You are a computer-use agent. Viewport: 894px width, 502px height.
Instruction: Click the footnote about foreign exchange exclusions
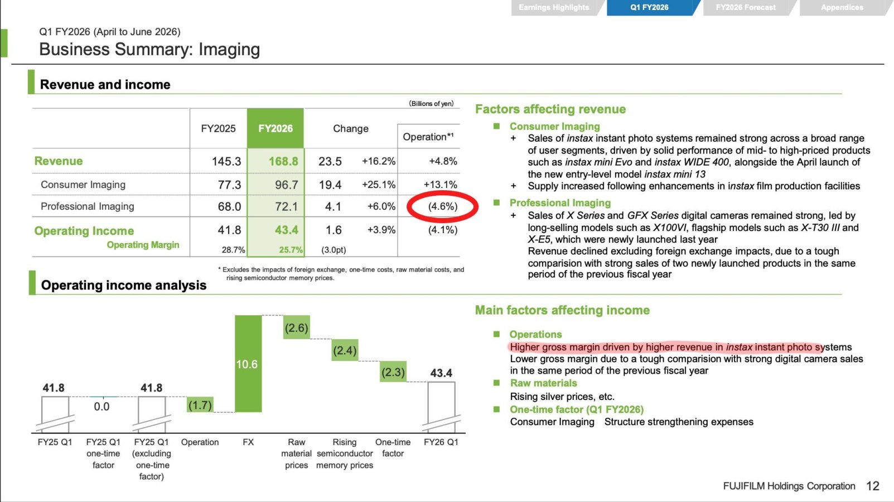(341, 273)
